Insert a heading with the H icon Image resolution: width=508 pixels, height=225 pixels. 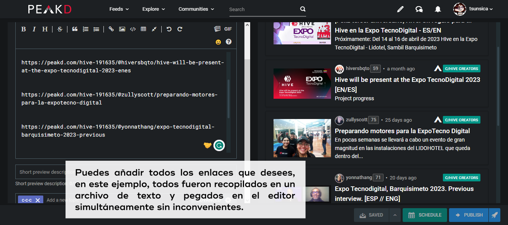pos(45,29)
